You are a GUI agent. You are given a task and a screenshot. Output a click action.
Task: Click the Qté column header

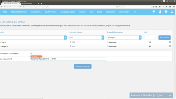click(145, 32)
